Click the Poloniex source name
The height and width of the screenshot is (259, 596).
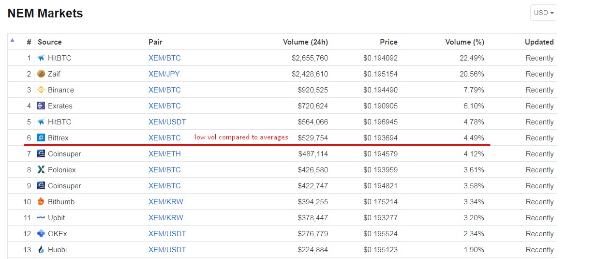(x=62, y=170)
